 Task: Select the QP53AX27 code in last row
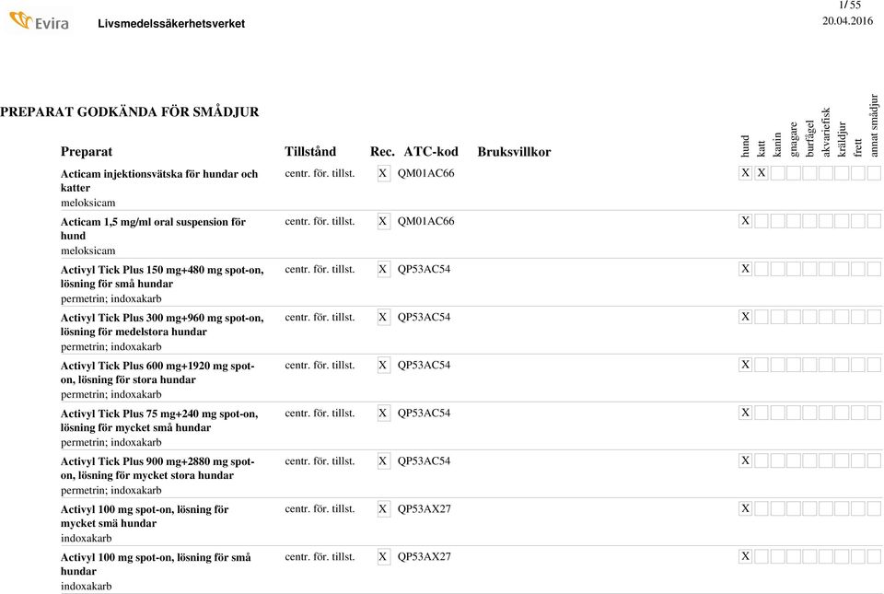click(x=424, y=556)
